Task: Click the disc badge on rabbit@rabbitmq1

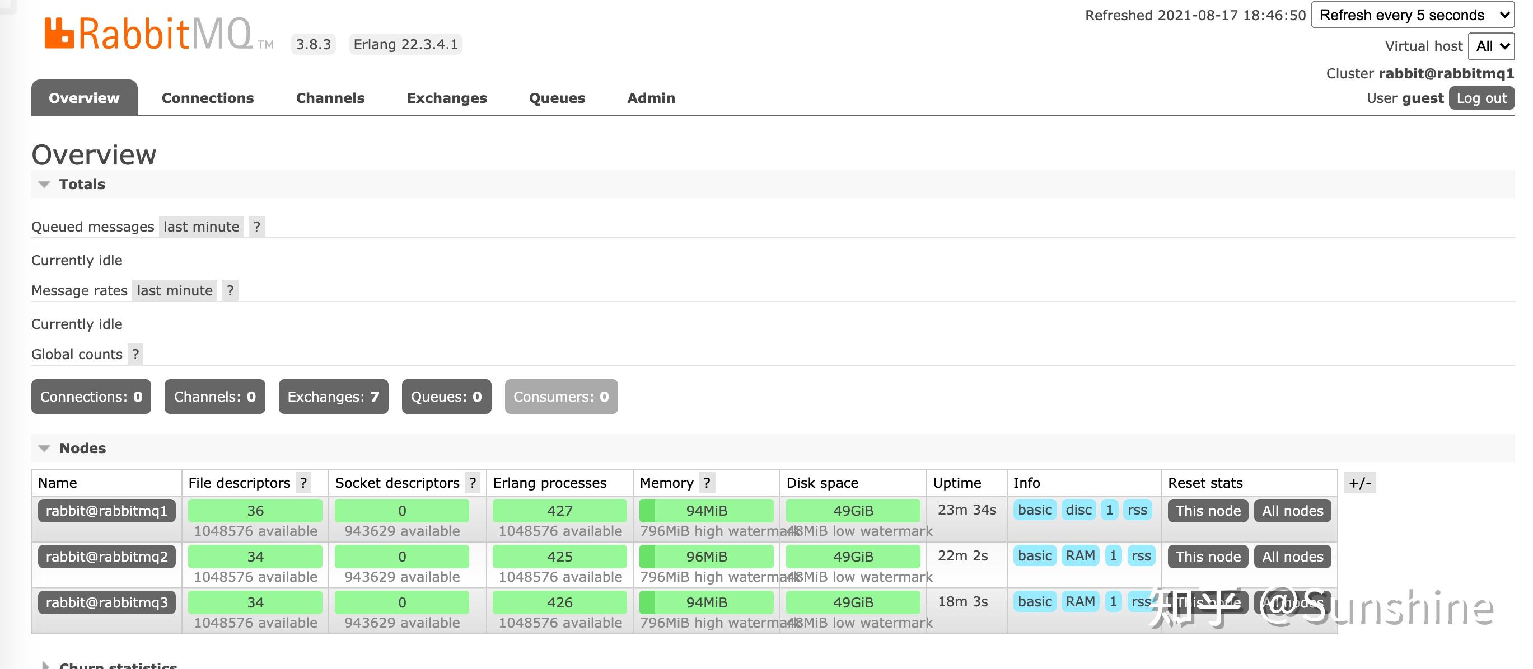Action: 1079,510
